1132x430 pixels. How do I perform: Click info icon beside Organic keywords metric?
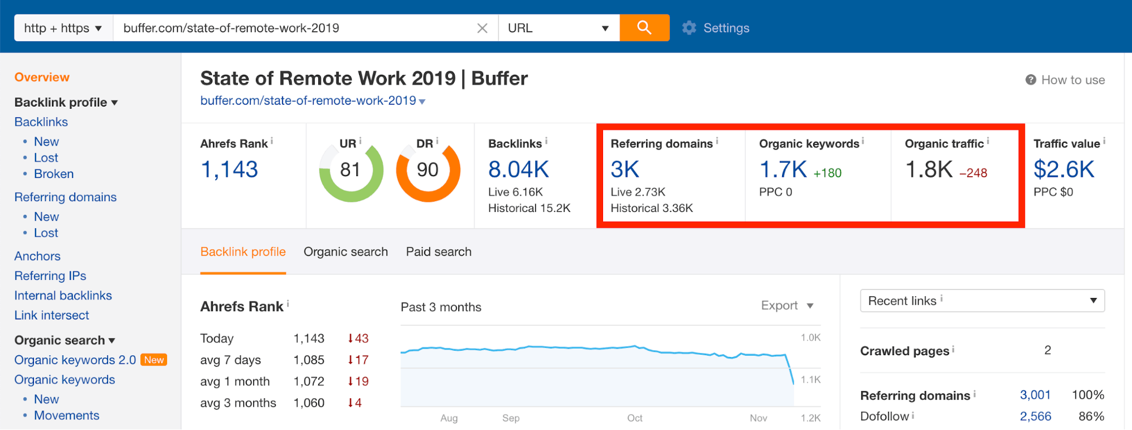pos(863,141)
